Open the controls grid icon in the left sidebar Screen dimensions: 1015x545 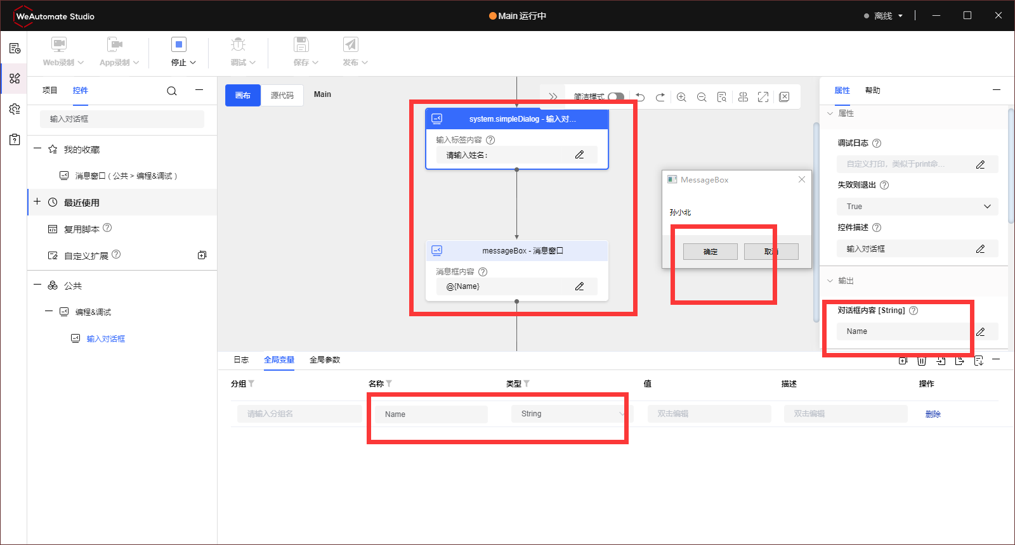coord(15,79)
